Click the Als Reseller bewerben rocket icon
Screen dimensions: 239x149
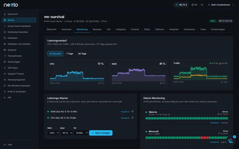pyautogui.click(x=5, y=86)
